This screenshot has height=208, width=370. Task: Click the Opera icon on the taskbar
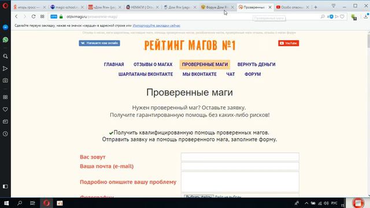pyautogui.click(x=46, y=203)
